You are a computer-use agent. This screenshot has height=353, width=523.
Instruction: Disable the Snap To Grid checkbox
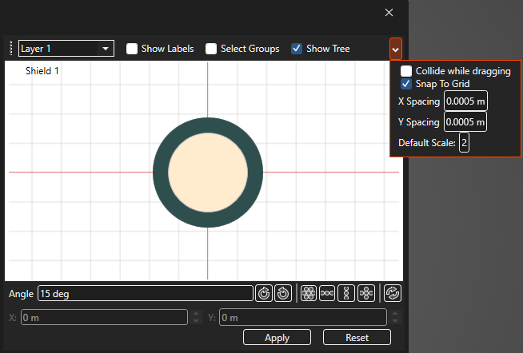(x=406, y=84)
